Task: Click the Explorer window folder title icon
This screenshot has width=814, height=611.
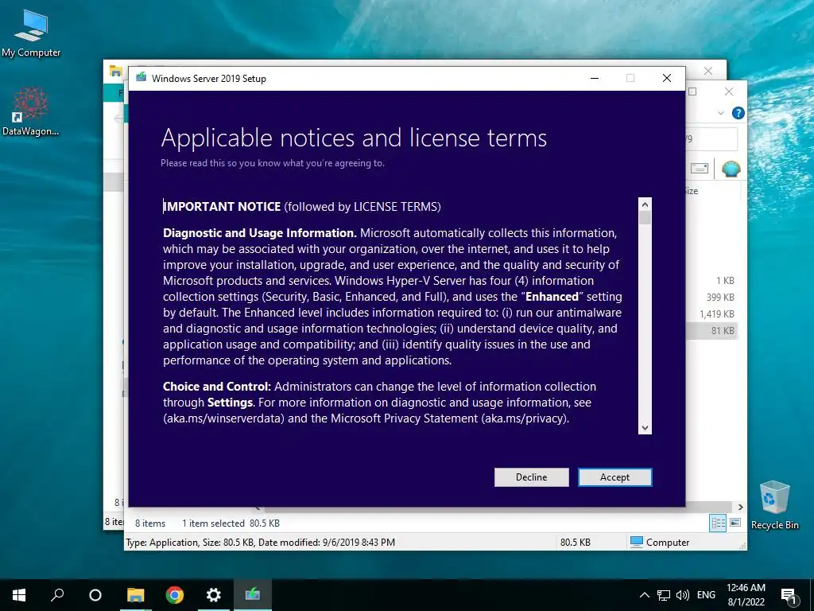Action: 116,71
